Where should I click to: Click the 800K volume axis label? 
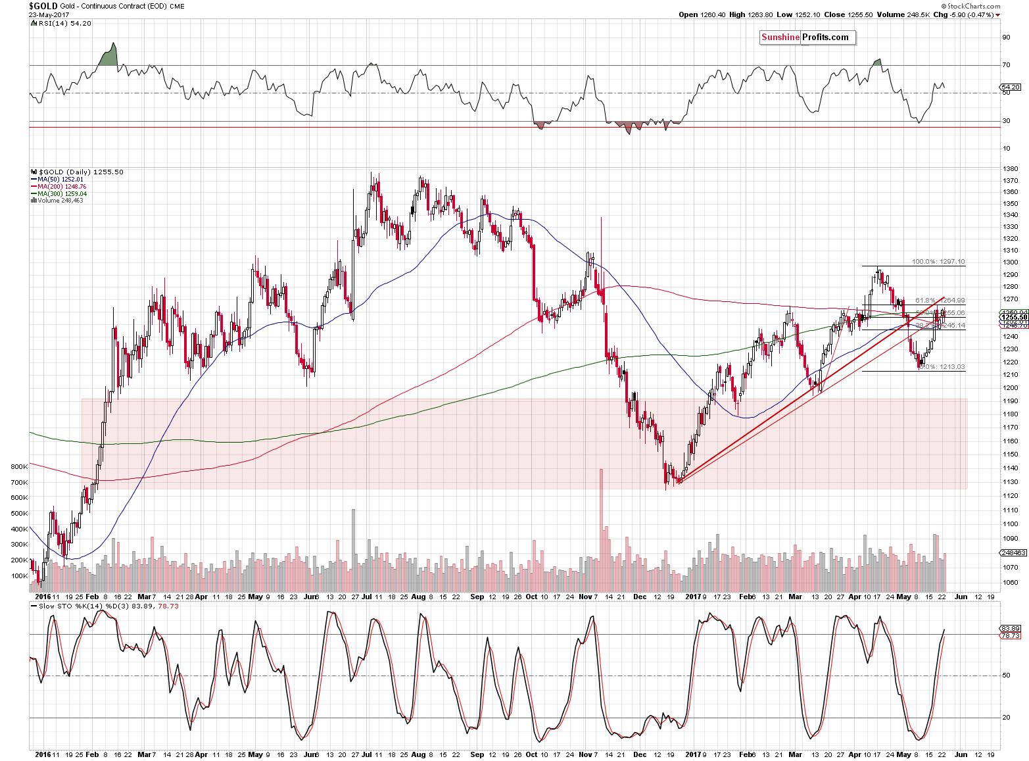point(20,466)
